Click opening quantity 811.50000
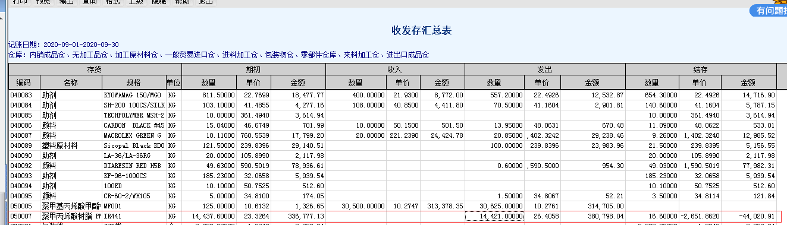The height and width of the screenshot is (225, 787). [x=208, y=95]
